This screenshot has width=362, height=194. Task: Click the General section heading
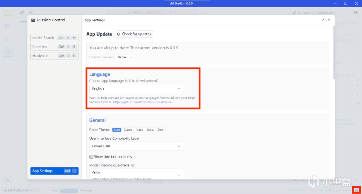coord(98,120)
